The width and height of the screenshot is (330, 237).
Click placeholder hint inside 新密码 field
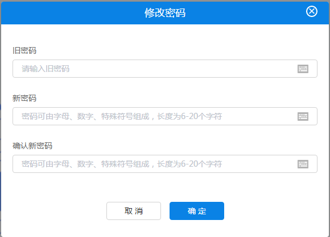(x=122, y=116)
